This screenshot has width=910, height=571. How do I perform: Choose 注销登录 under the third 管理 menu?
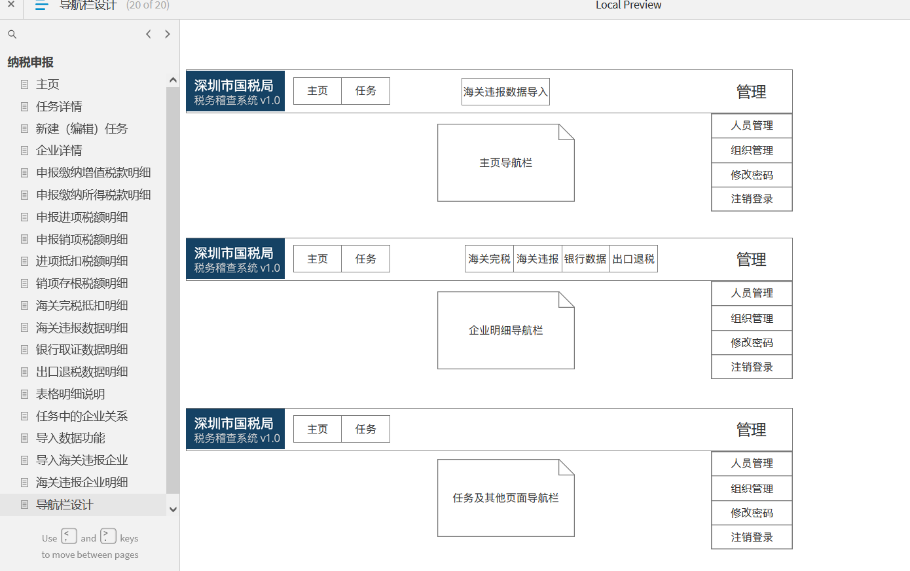click(752, 537)
